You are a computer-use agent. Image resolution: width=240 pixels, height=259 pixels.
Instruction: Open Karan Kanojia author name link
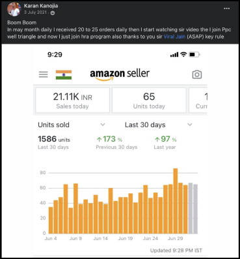pyautogui.click(x=41, y=6)
